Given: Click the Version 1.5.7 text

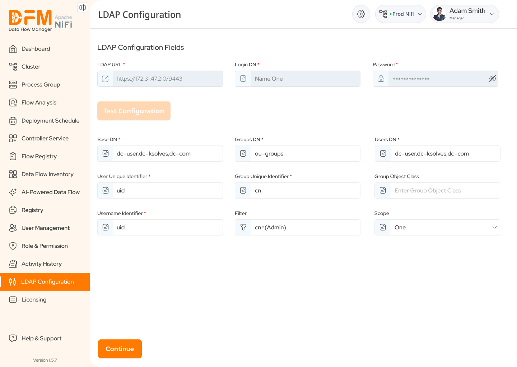Looking at the screenshot, I should coord(45,360).
